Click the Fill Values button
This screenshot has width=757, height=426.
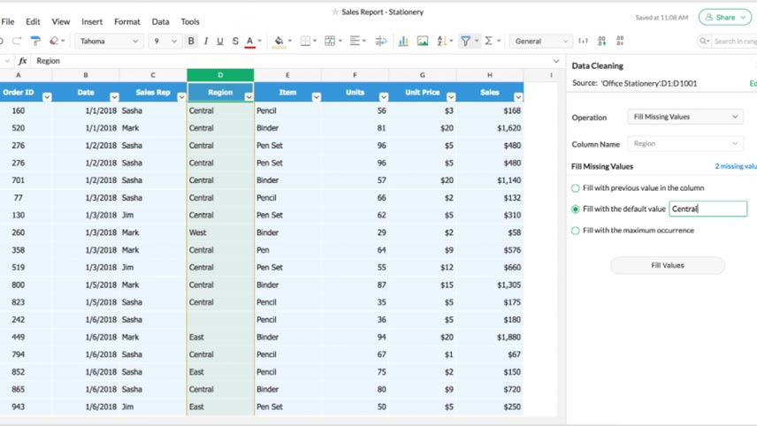668,265
